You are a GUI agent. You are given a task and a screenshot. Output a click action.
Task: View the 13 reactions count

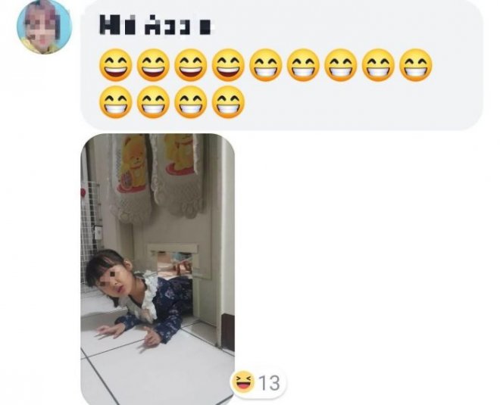(x=269, y=383)
